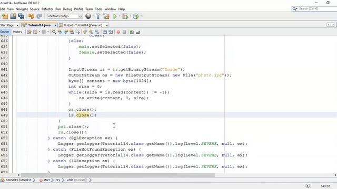The image size is (337, 189).
Task: Open the default config combo box
Action: point(65,16)
